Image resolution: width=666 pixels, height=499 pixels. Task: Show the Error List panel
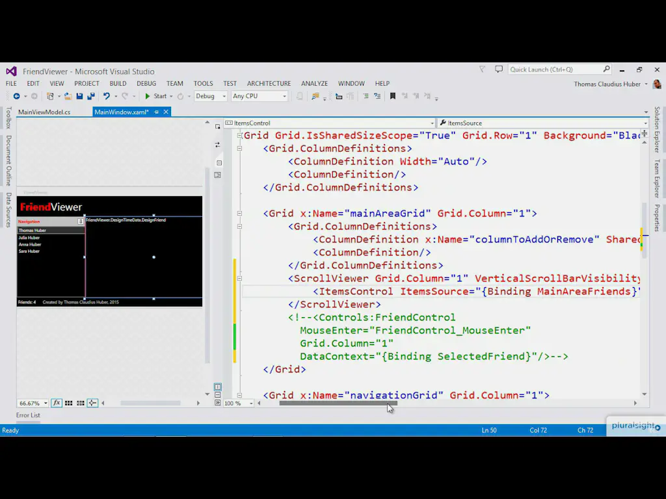(x=28, y=415)
